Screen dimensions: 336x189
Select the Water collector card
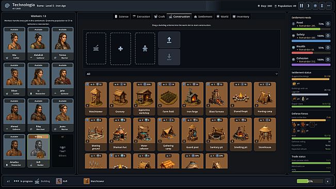[144, 134]
